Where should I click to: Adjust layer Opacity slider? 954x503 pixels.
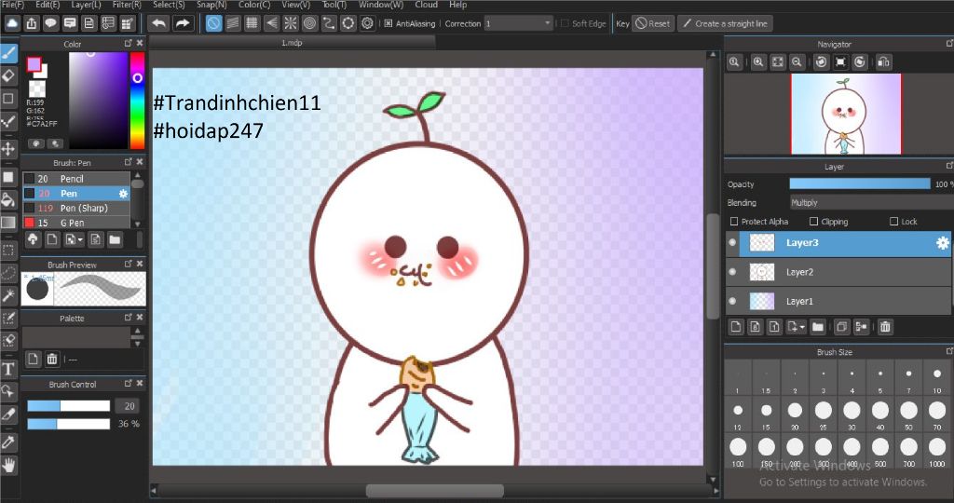[x=860, y=184]
